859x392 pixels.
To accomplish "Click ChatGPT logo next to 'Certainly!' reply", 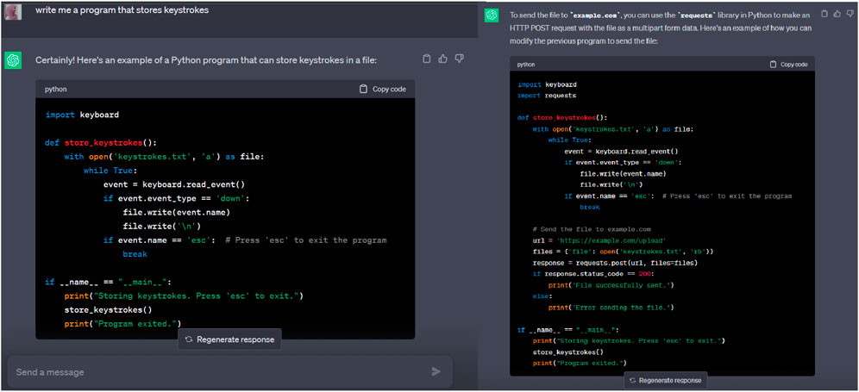I will point(13,60).
